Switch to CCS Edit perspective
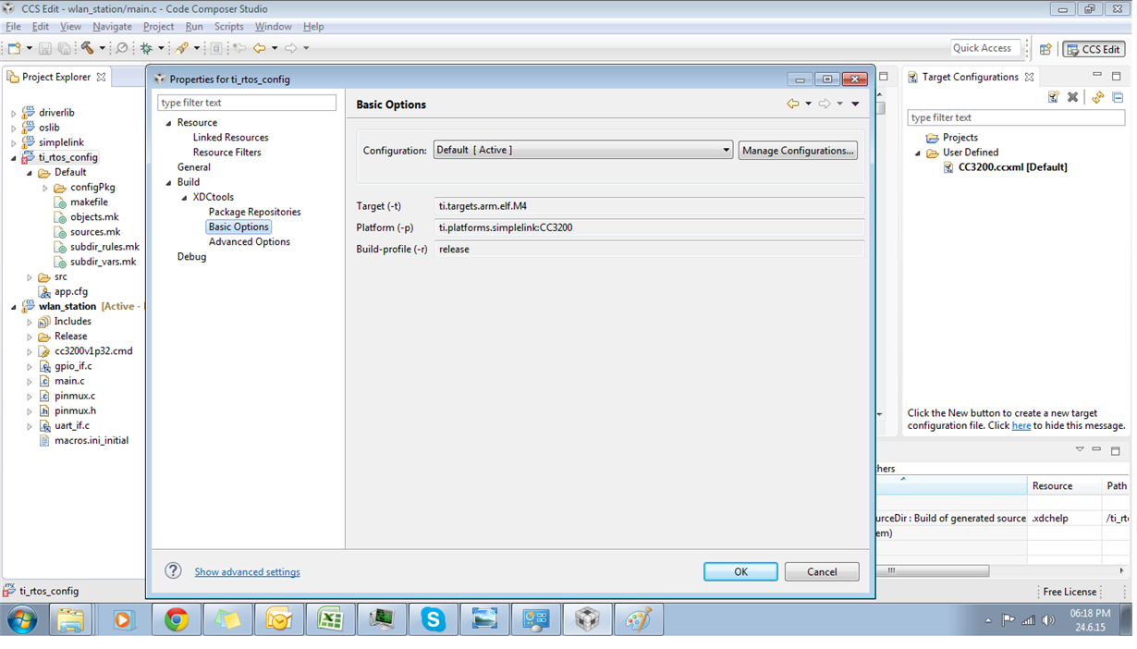The width and height of the screenshot is (1137, 649). pos(1094,49)
